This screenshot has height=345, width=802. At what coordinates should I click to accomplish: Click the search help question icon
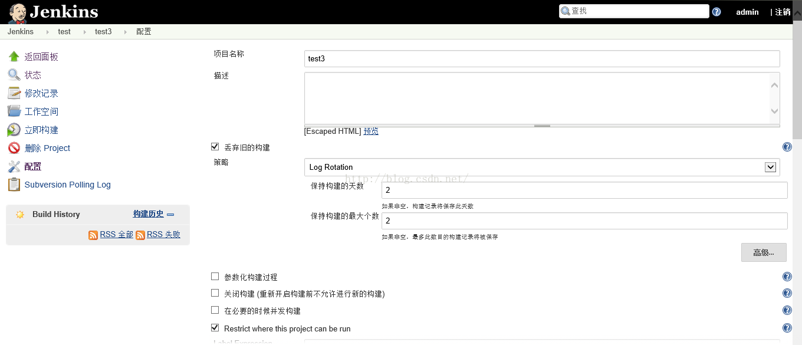pyautogui.click(x=716, y=12)
